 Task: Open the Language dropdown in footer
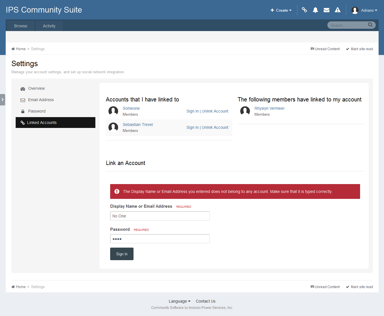click(x=180, y=301)
